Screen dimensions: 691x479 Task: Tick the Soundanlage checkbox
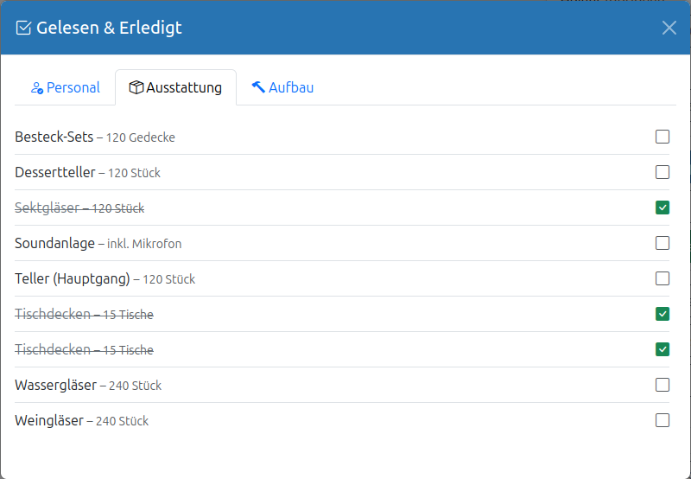(662, 243)
